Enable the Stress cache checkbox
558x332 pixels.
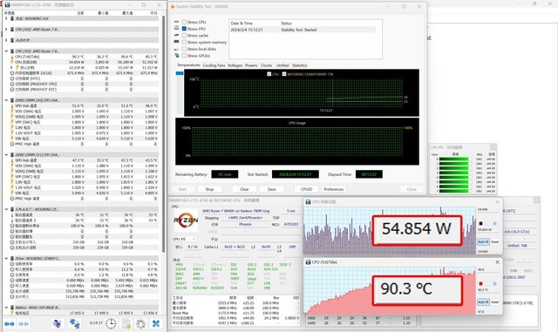point(184,35)
